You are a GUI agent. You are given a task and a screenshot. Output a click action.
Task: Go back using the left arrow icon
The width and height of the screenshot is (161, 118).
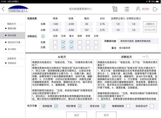[3, 9]
